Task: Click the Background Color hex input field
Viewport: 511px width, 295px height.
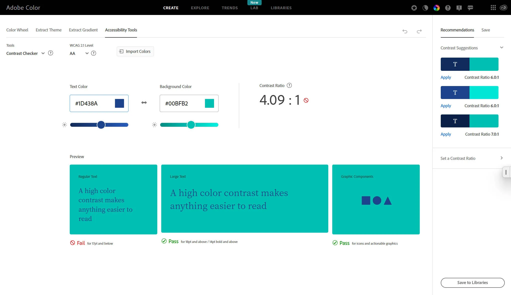Action: tap(189, 103)
